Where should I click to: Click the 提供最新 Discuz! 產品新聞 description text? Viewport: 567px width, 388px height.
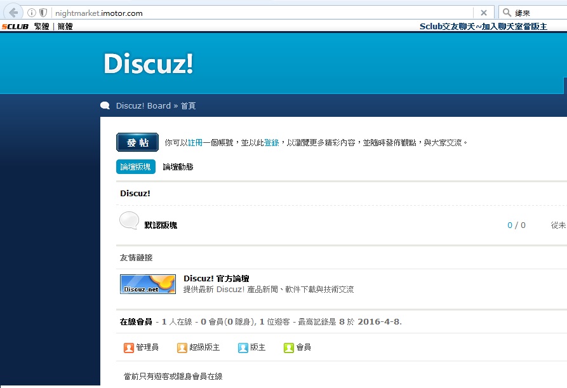pyautogui.click(x=269, y=290)
